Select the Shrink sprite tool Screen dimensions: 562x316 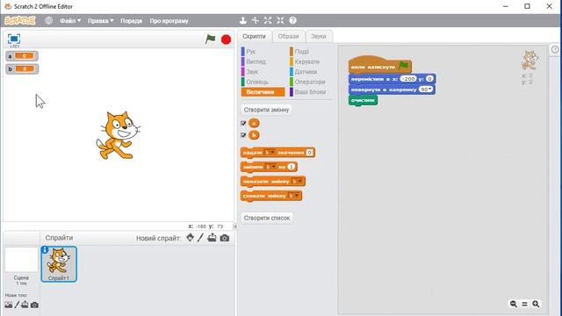(280, 20)
